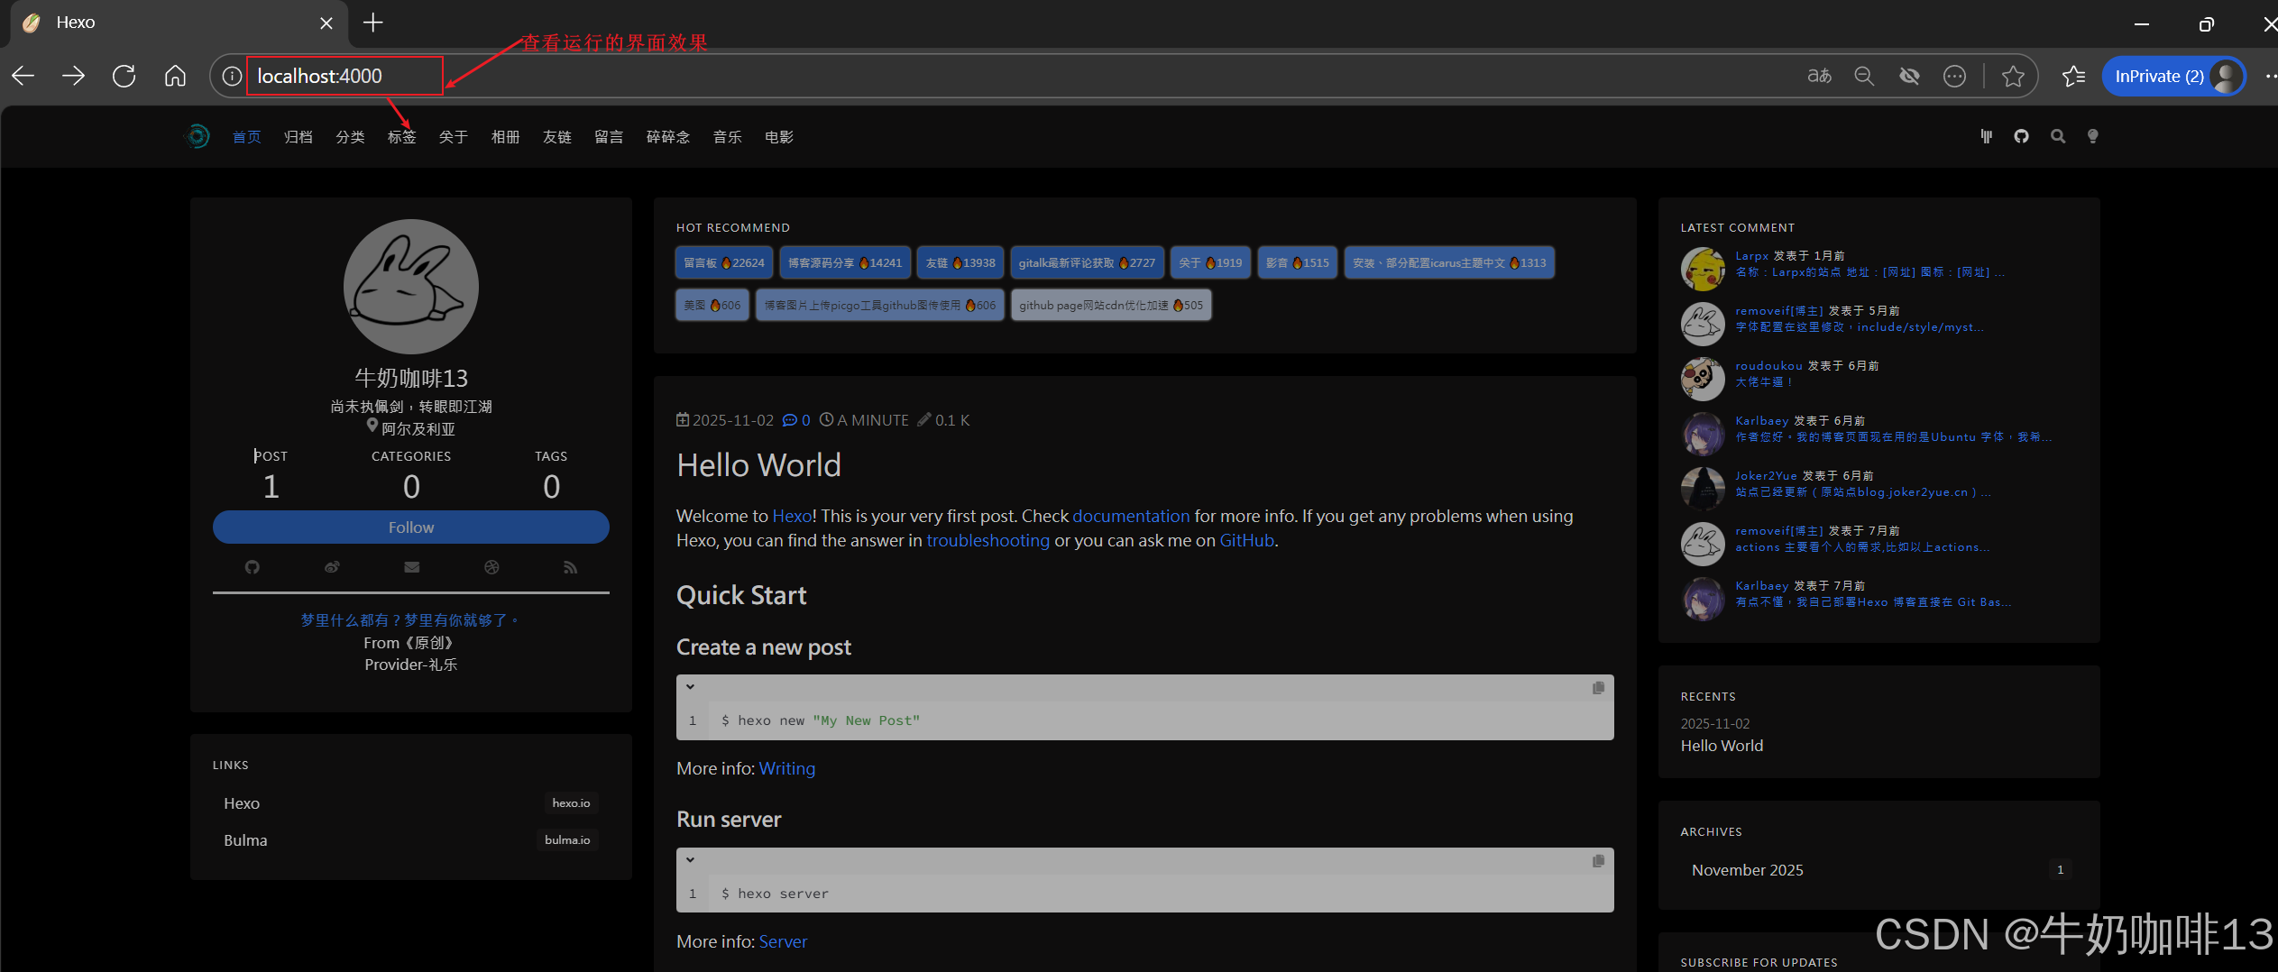Open the browser home page
Image resolution: width=2278 pixels, height=972 pixels.
[x=175, y=76]
